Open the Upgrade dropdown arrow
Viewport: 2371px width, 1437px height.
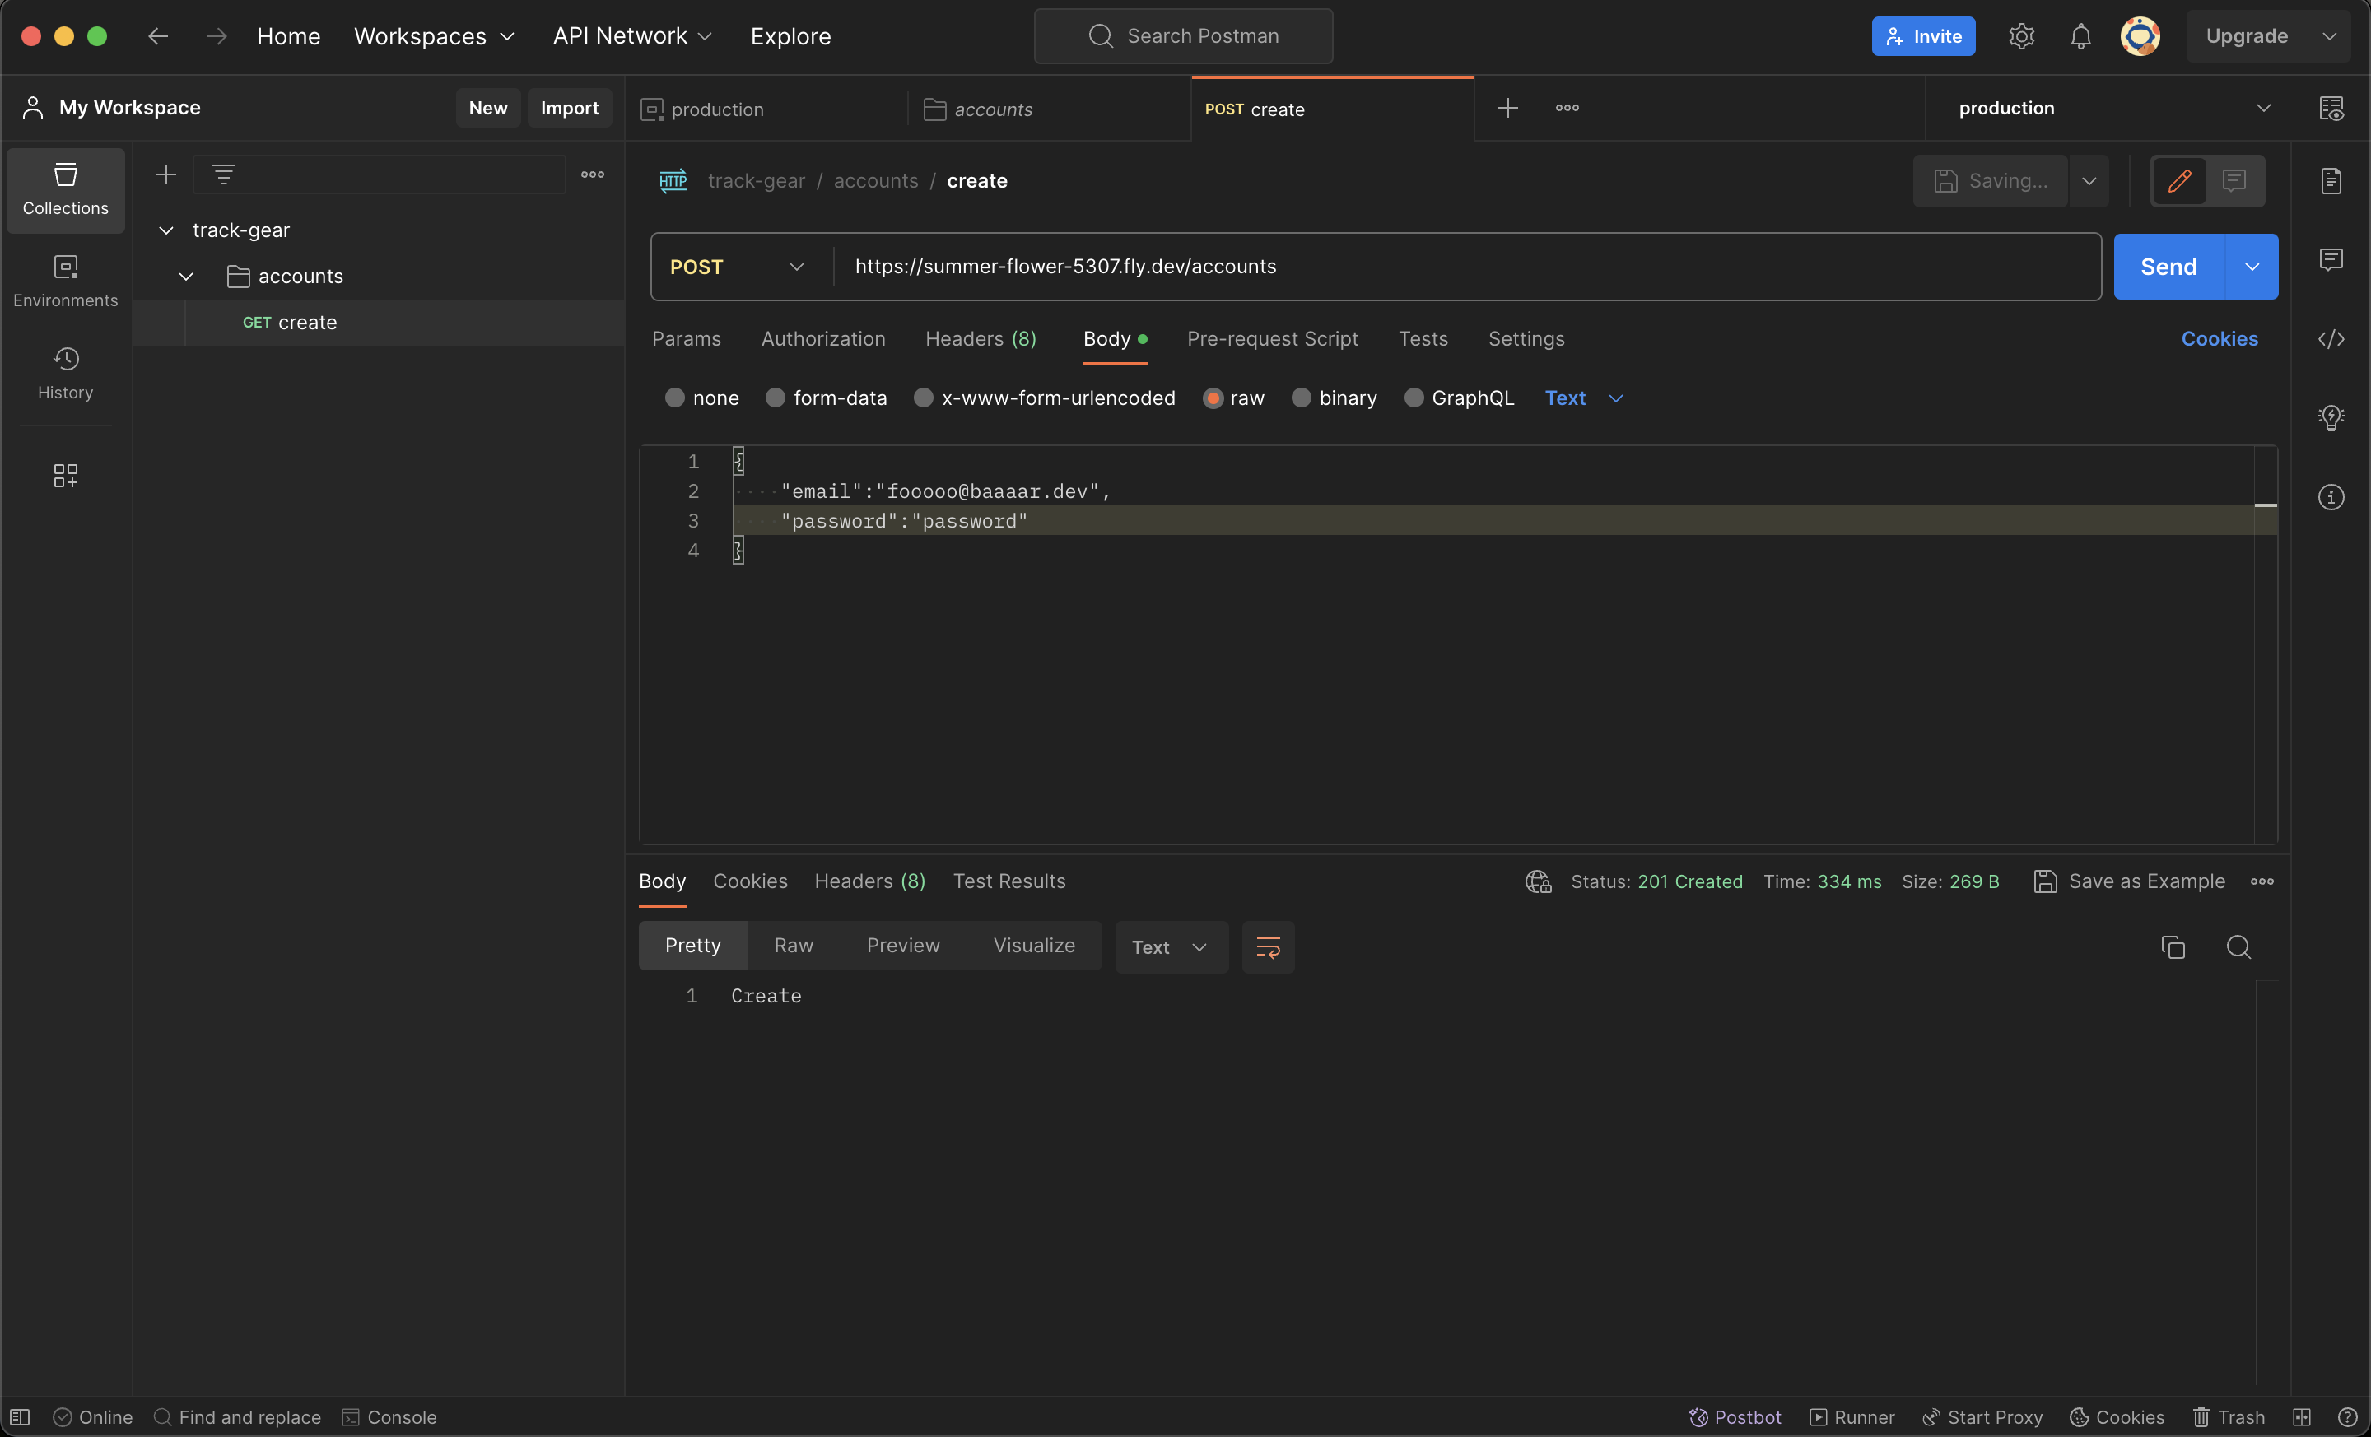(2329, 35)
